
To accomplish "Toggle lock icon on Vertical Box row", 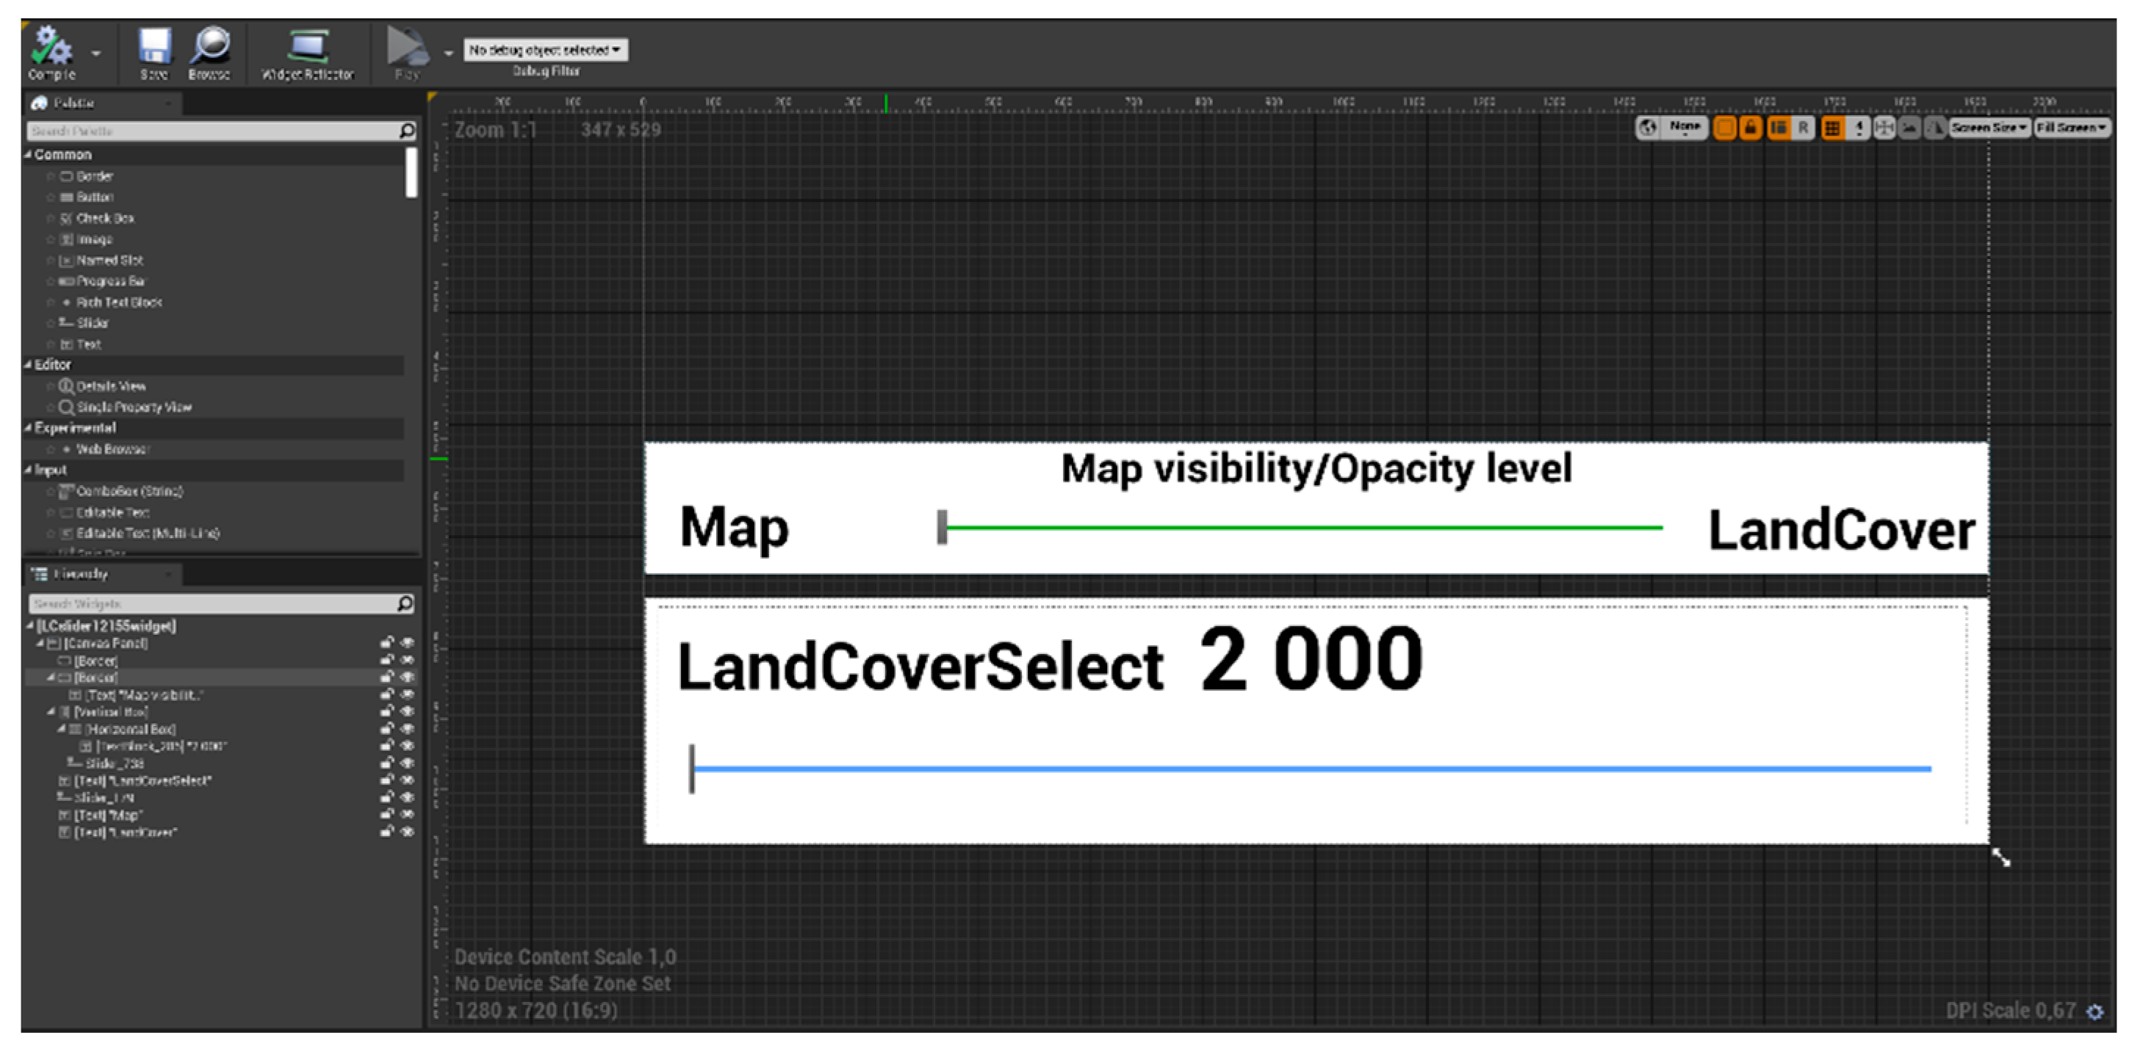I will [x=386, y=711].
